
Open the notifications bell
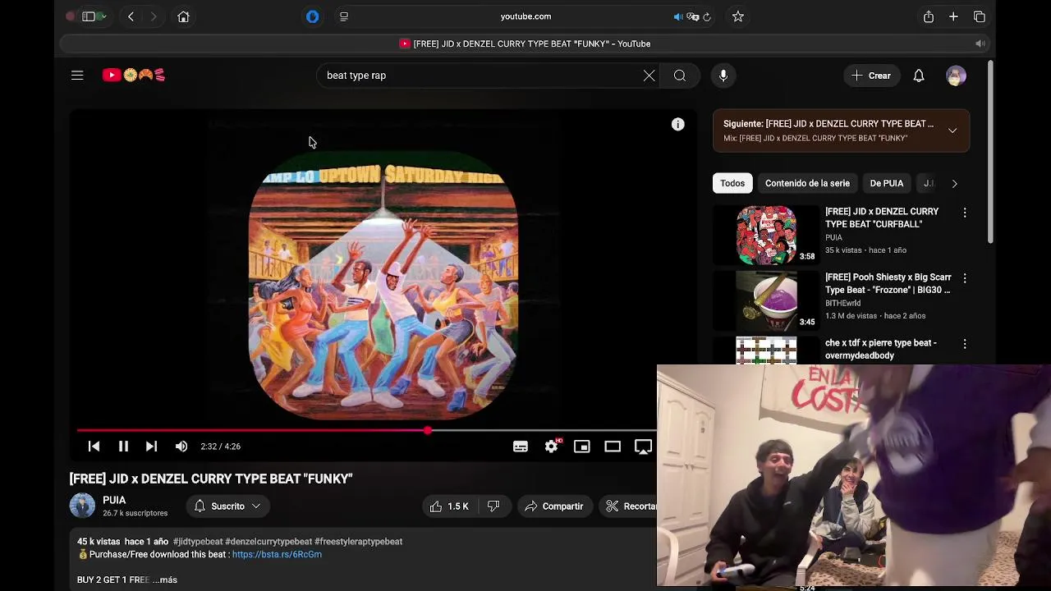coord(919,76)
